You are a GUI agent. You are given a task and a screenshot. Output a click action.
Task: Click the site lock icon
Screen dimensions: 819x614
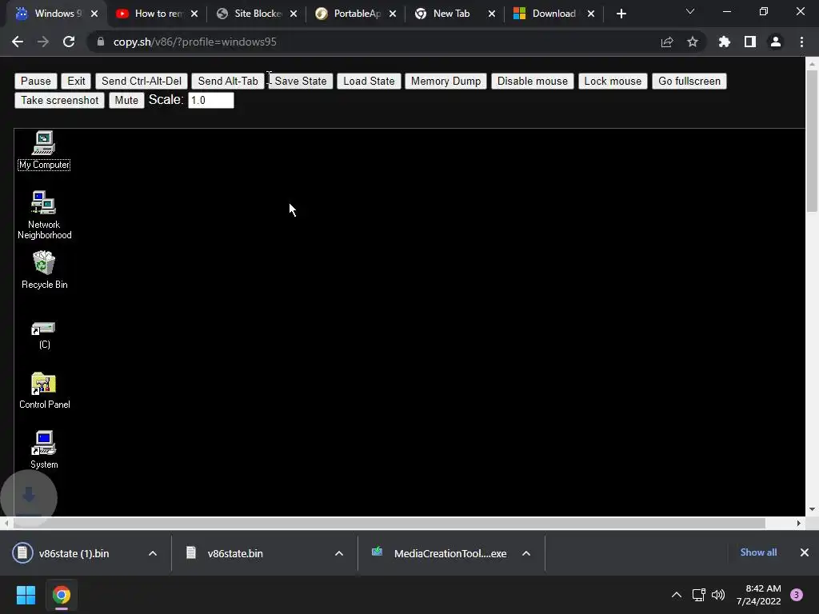(x=101, y=42)
